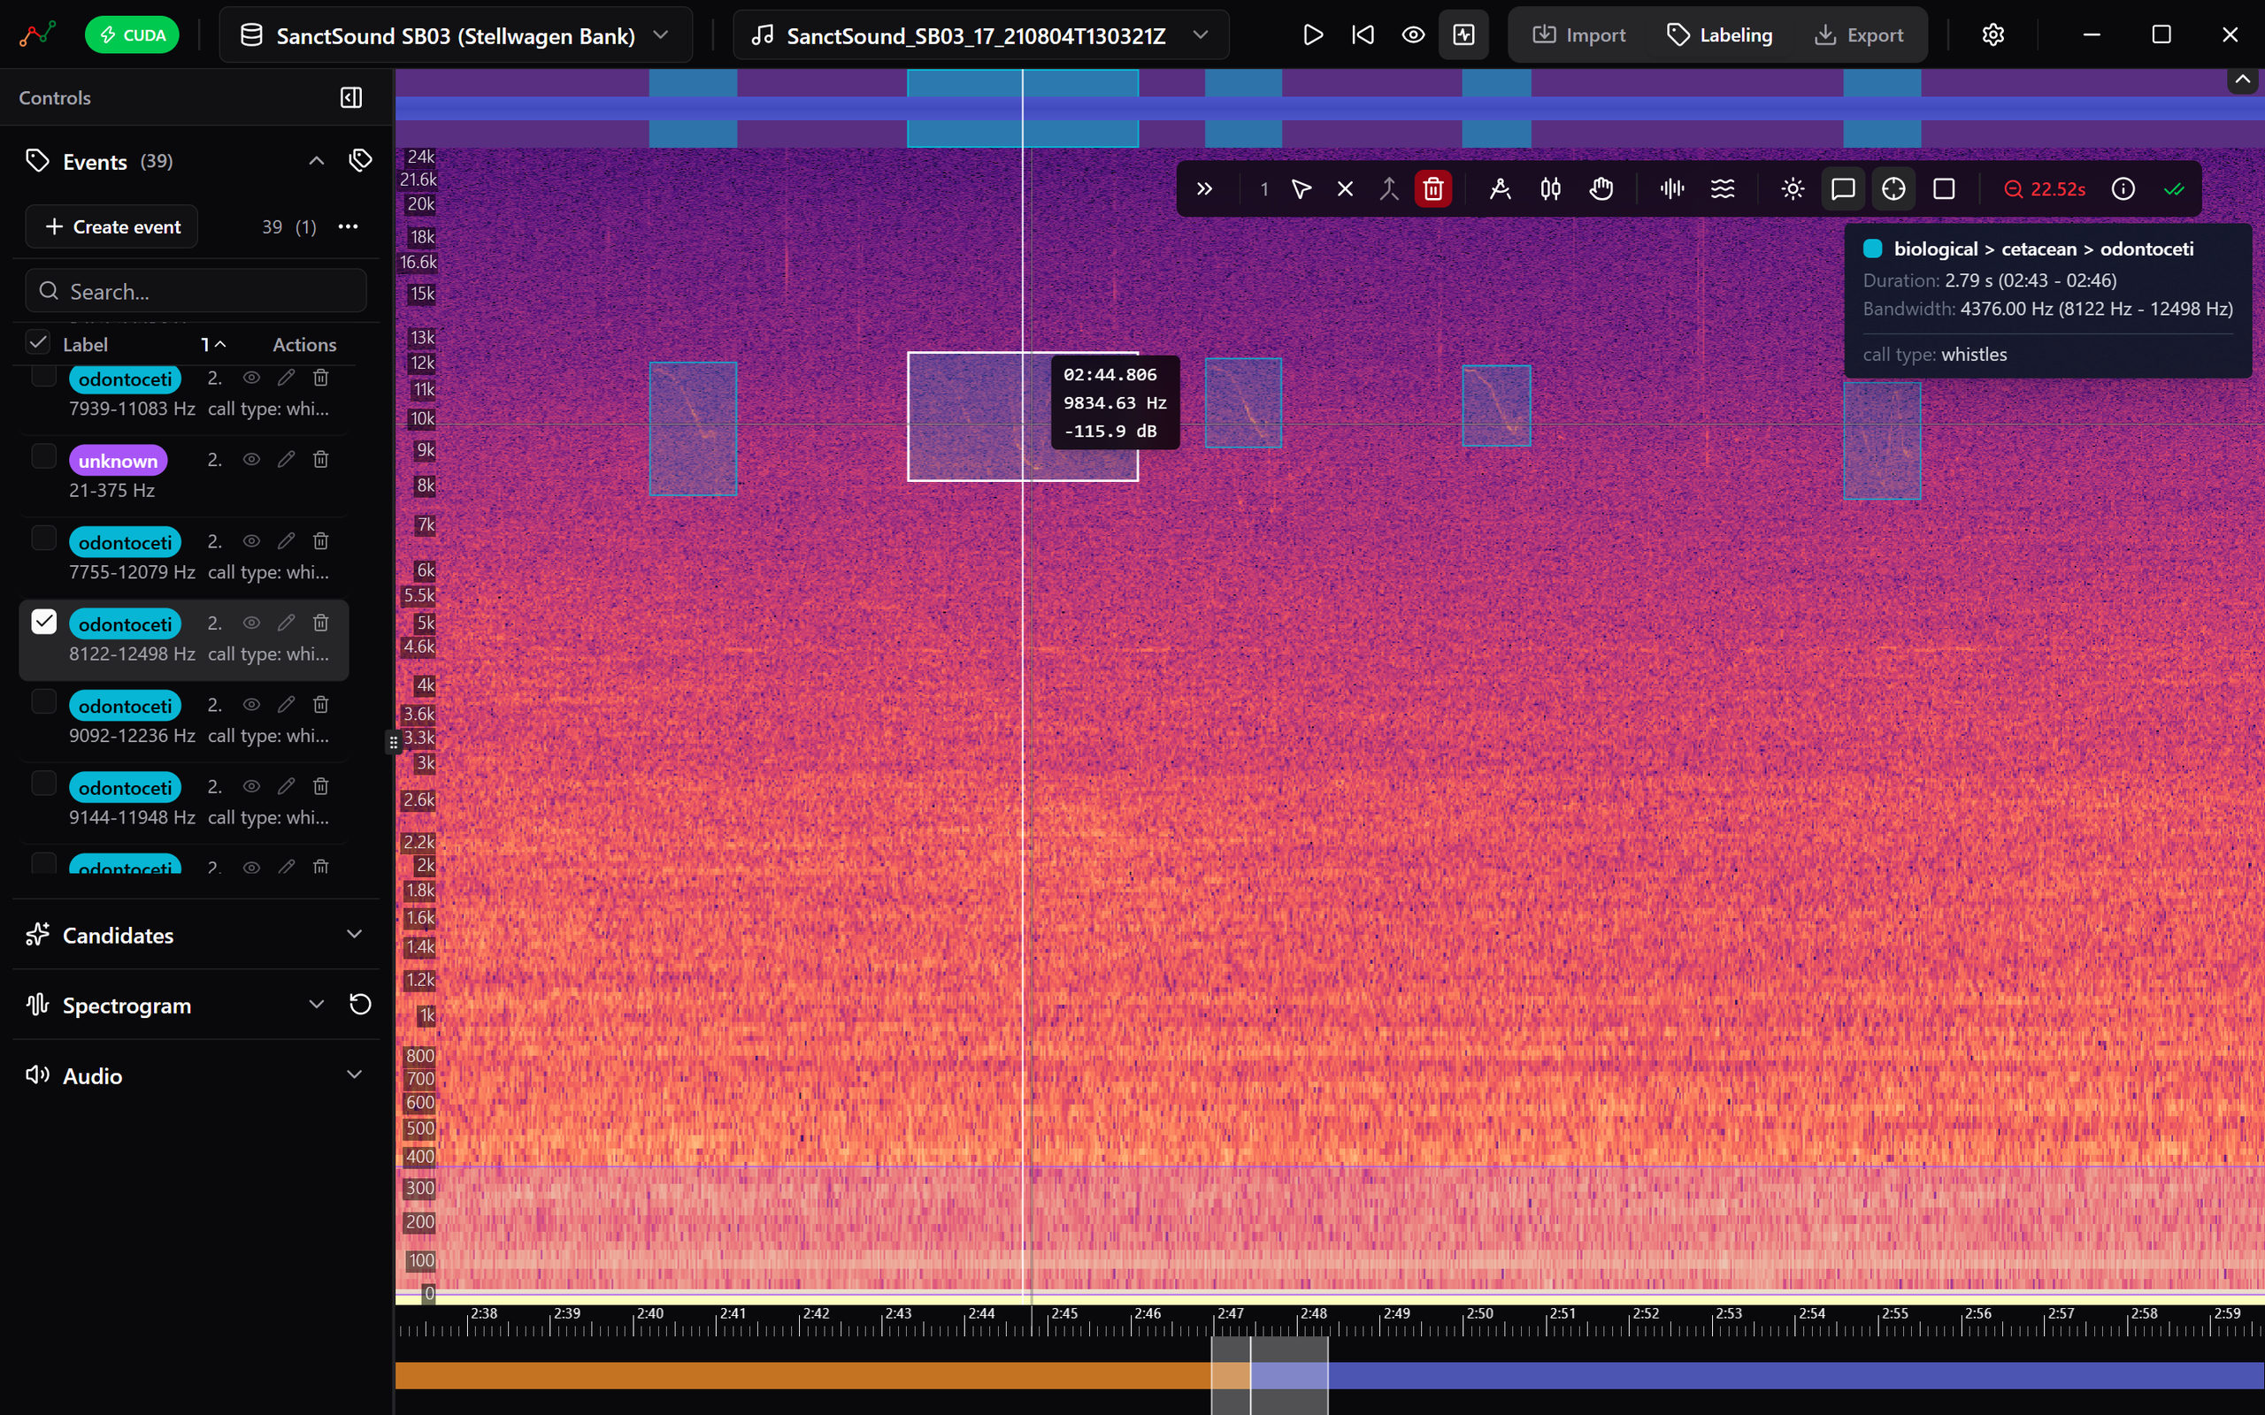Open the SanctSound SB03 dataset dropdown
Screen dimensions: 2265x1415
456,35
